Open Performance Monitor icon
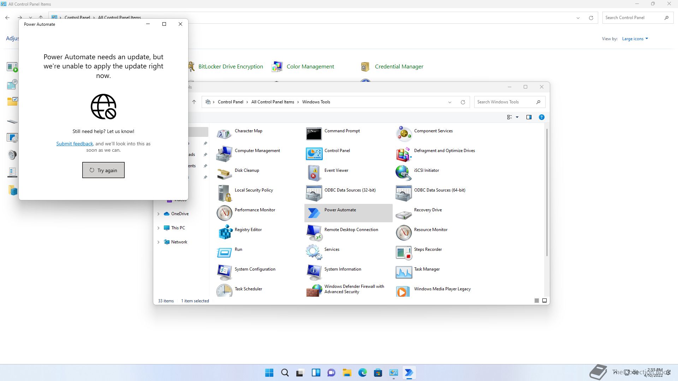Viewport: 678px width, 381px height. click(224, 213)
